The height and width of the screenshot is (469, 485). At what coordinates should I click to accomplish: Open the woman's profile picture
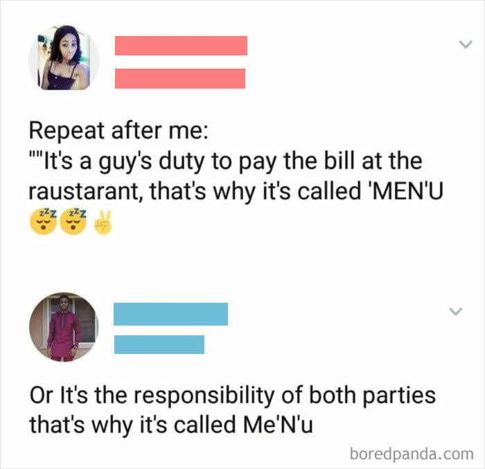[x=64, y=58]
